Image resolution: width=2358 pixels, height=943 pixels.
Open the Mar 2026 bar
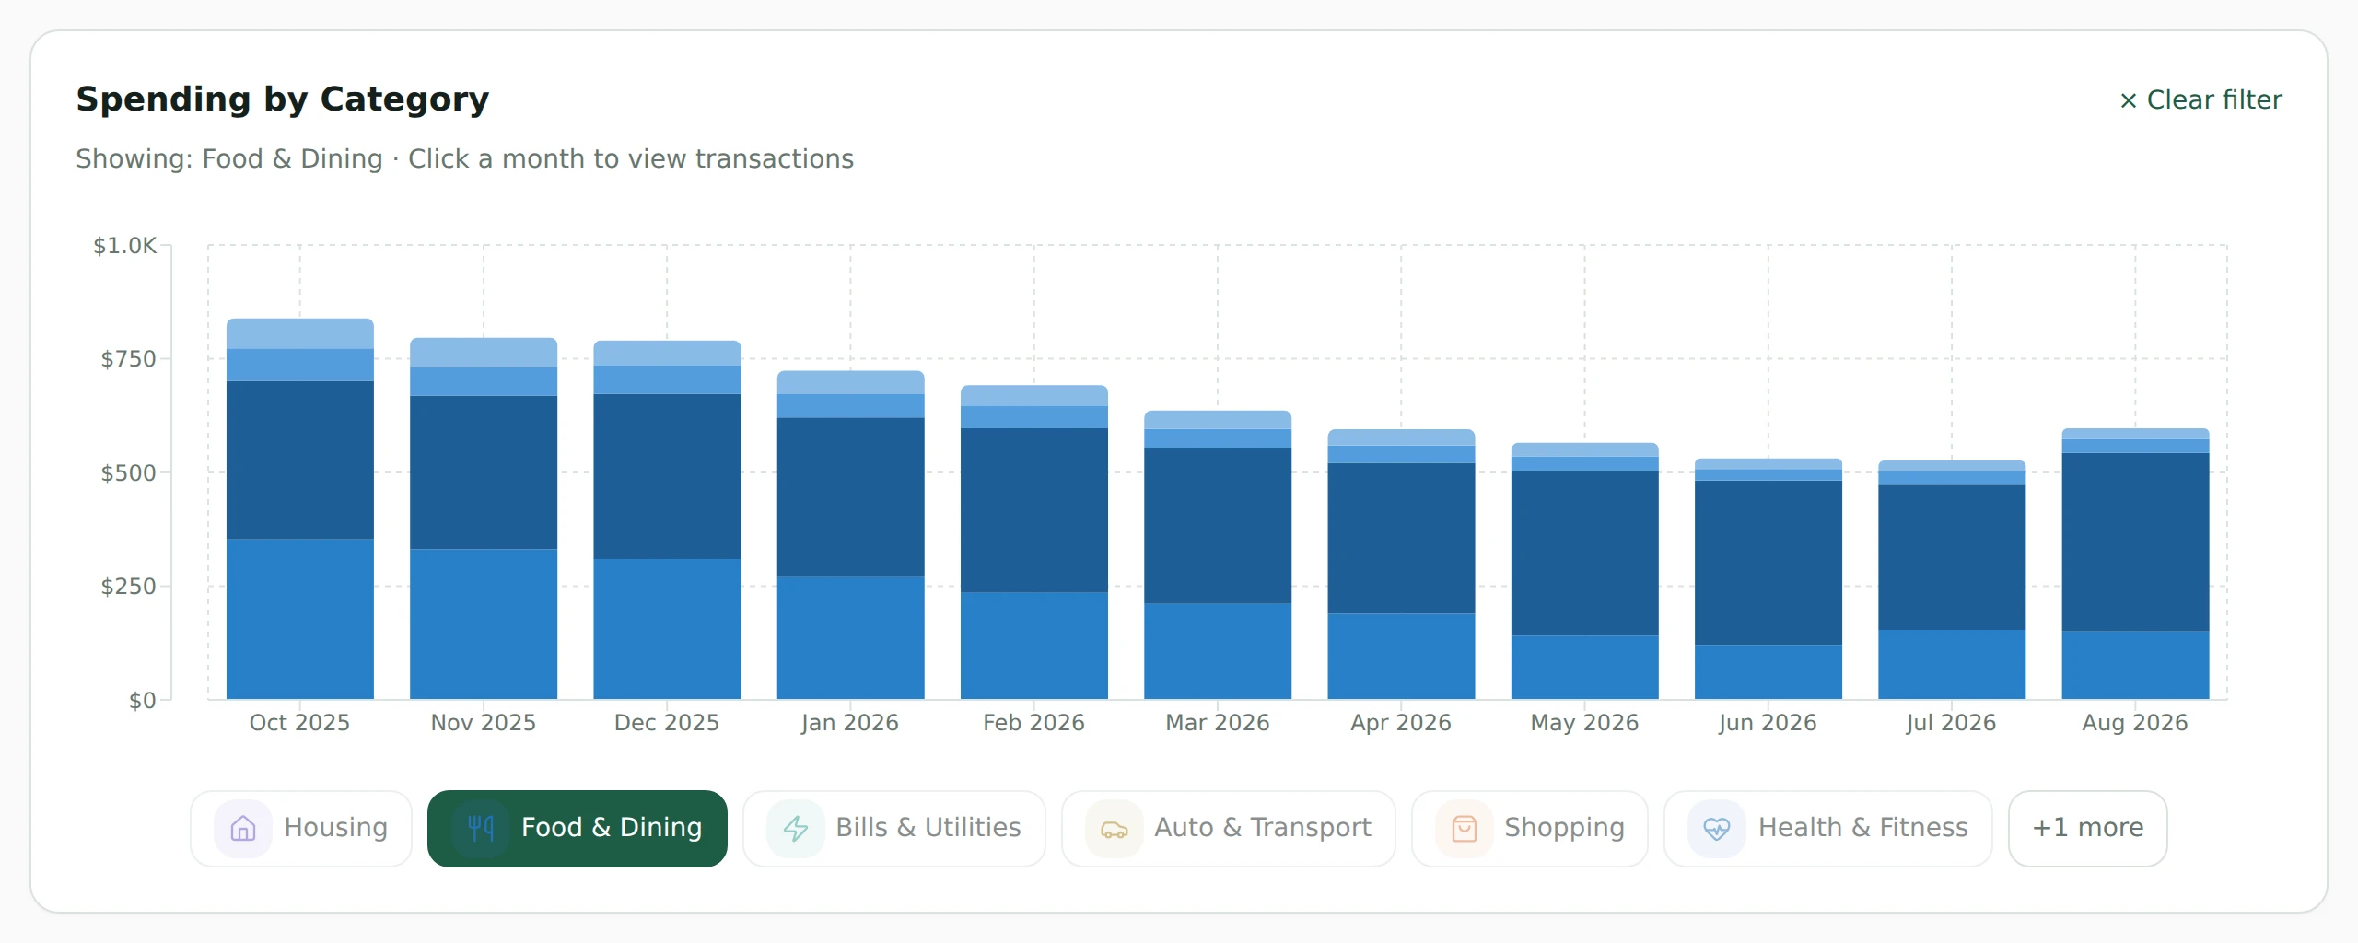coord(1218,555)
